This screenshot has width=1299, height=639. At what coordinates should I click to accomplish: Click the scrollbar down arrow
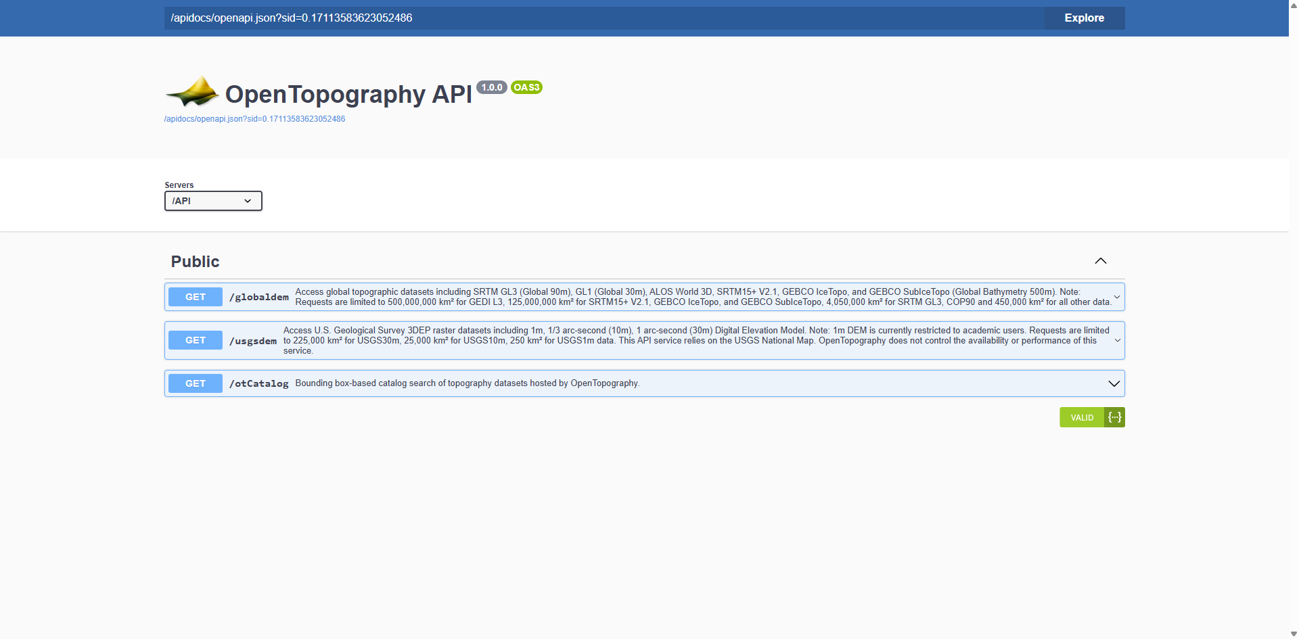[1294, 634]
